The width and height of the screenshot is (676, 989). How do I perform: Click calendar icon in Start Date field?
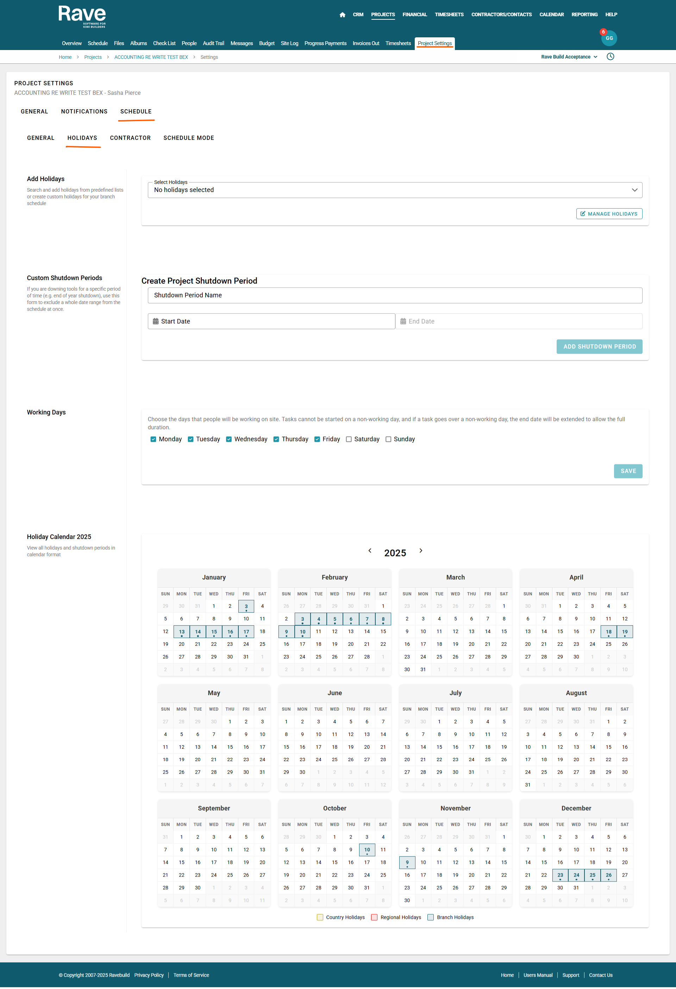156,321
